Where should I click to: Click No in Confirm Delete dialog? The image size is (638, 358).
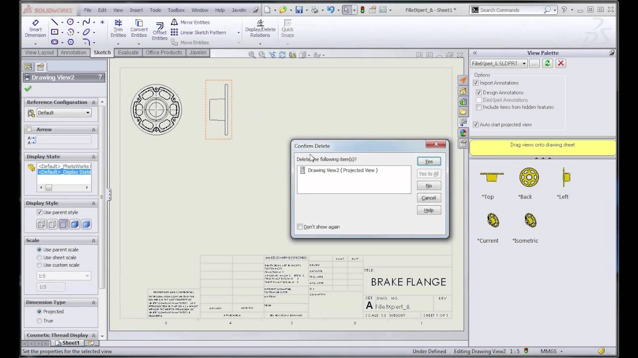click(429, 185)
